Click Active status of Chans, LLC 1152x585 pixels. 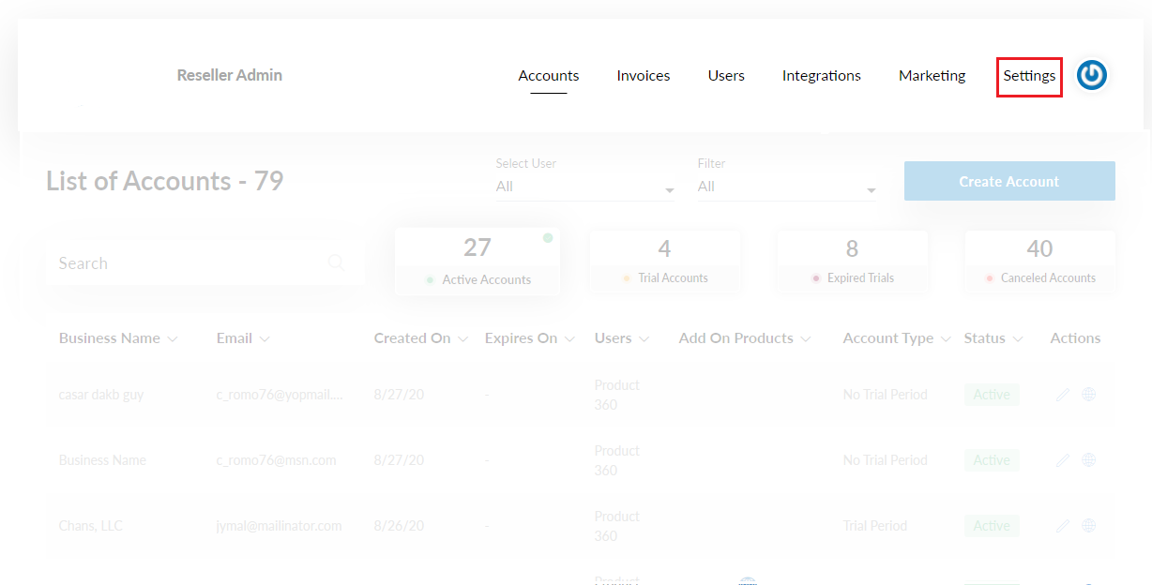pos(992,526)
